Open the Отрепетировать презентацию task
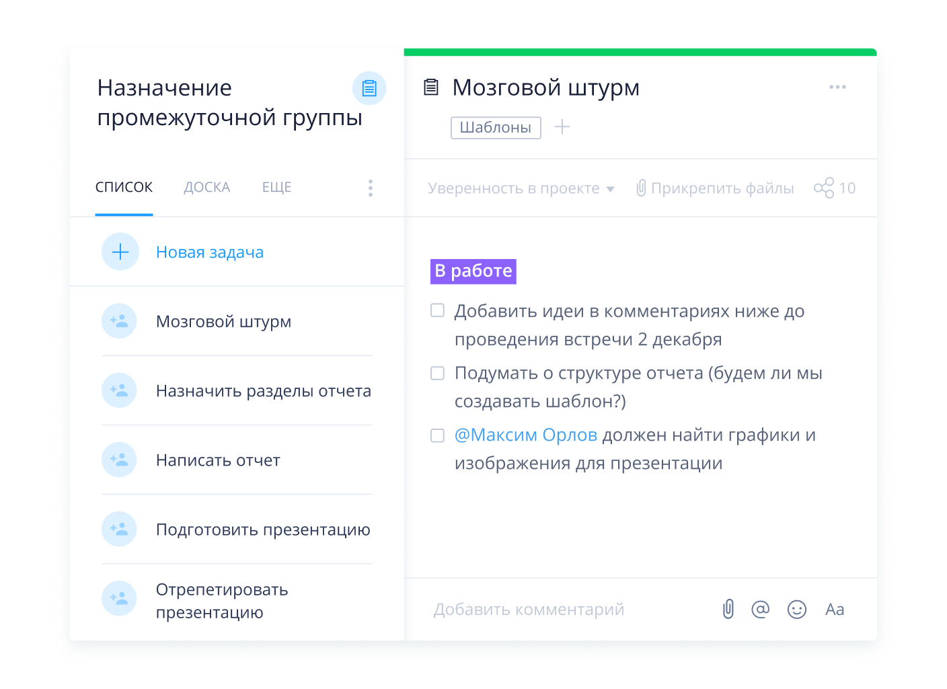 pos(222,601)
